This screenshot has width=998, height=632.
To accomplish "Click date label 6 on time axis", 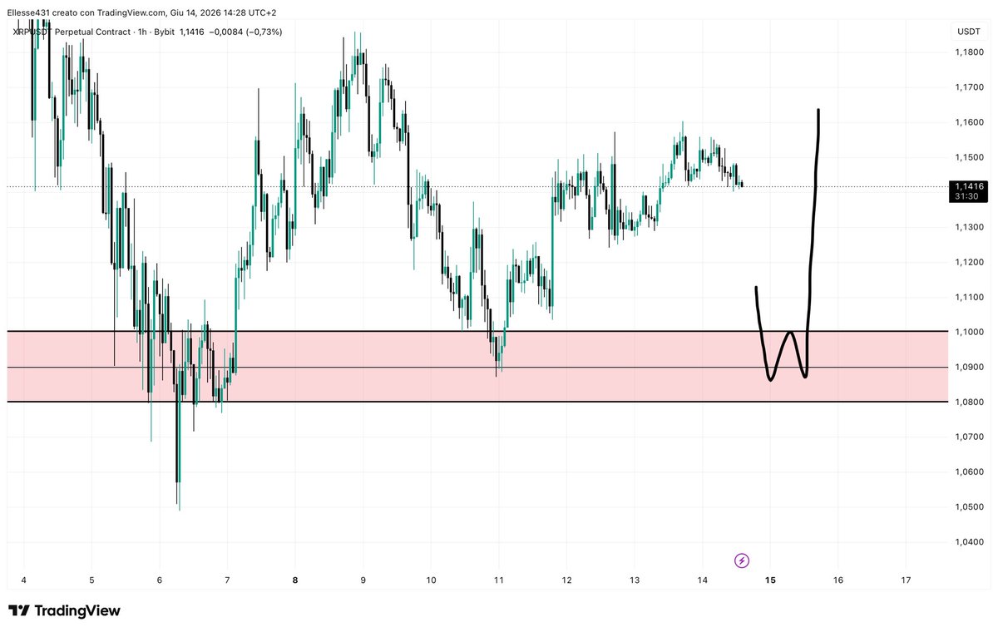I will (x=160, y=580).
